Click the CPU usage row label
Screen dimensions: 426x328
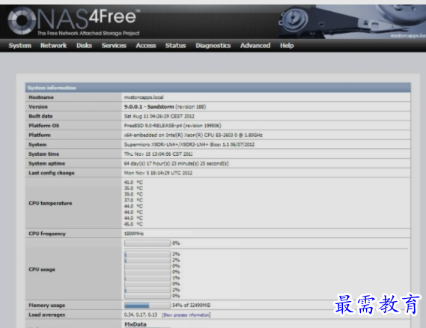click(x=42, y=270)
